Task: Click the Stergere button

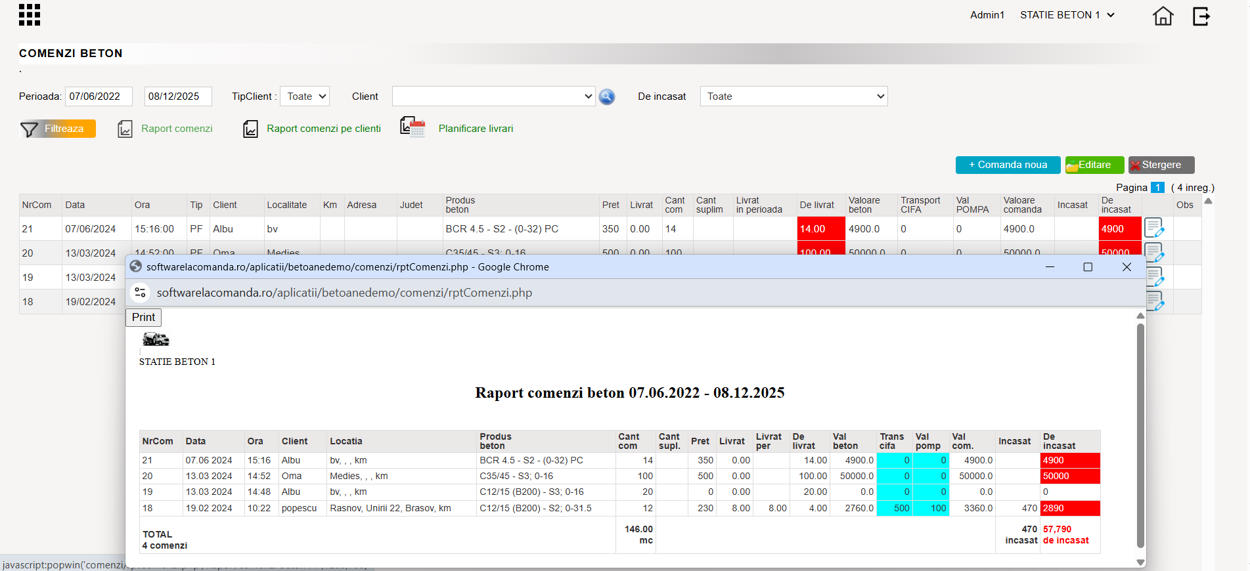Action: [x=1161, y=165]
